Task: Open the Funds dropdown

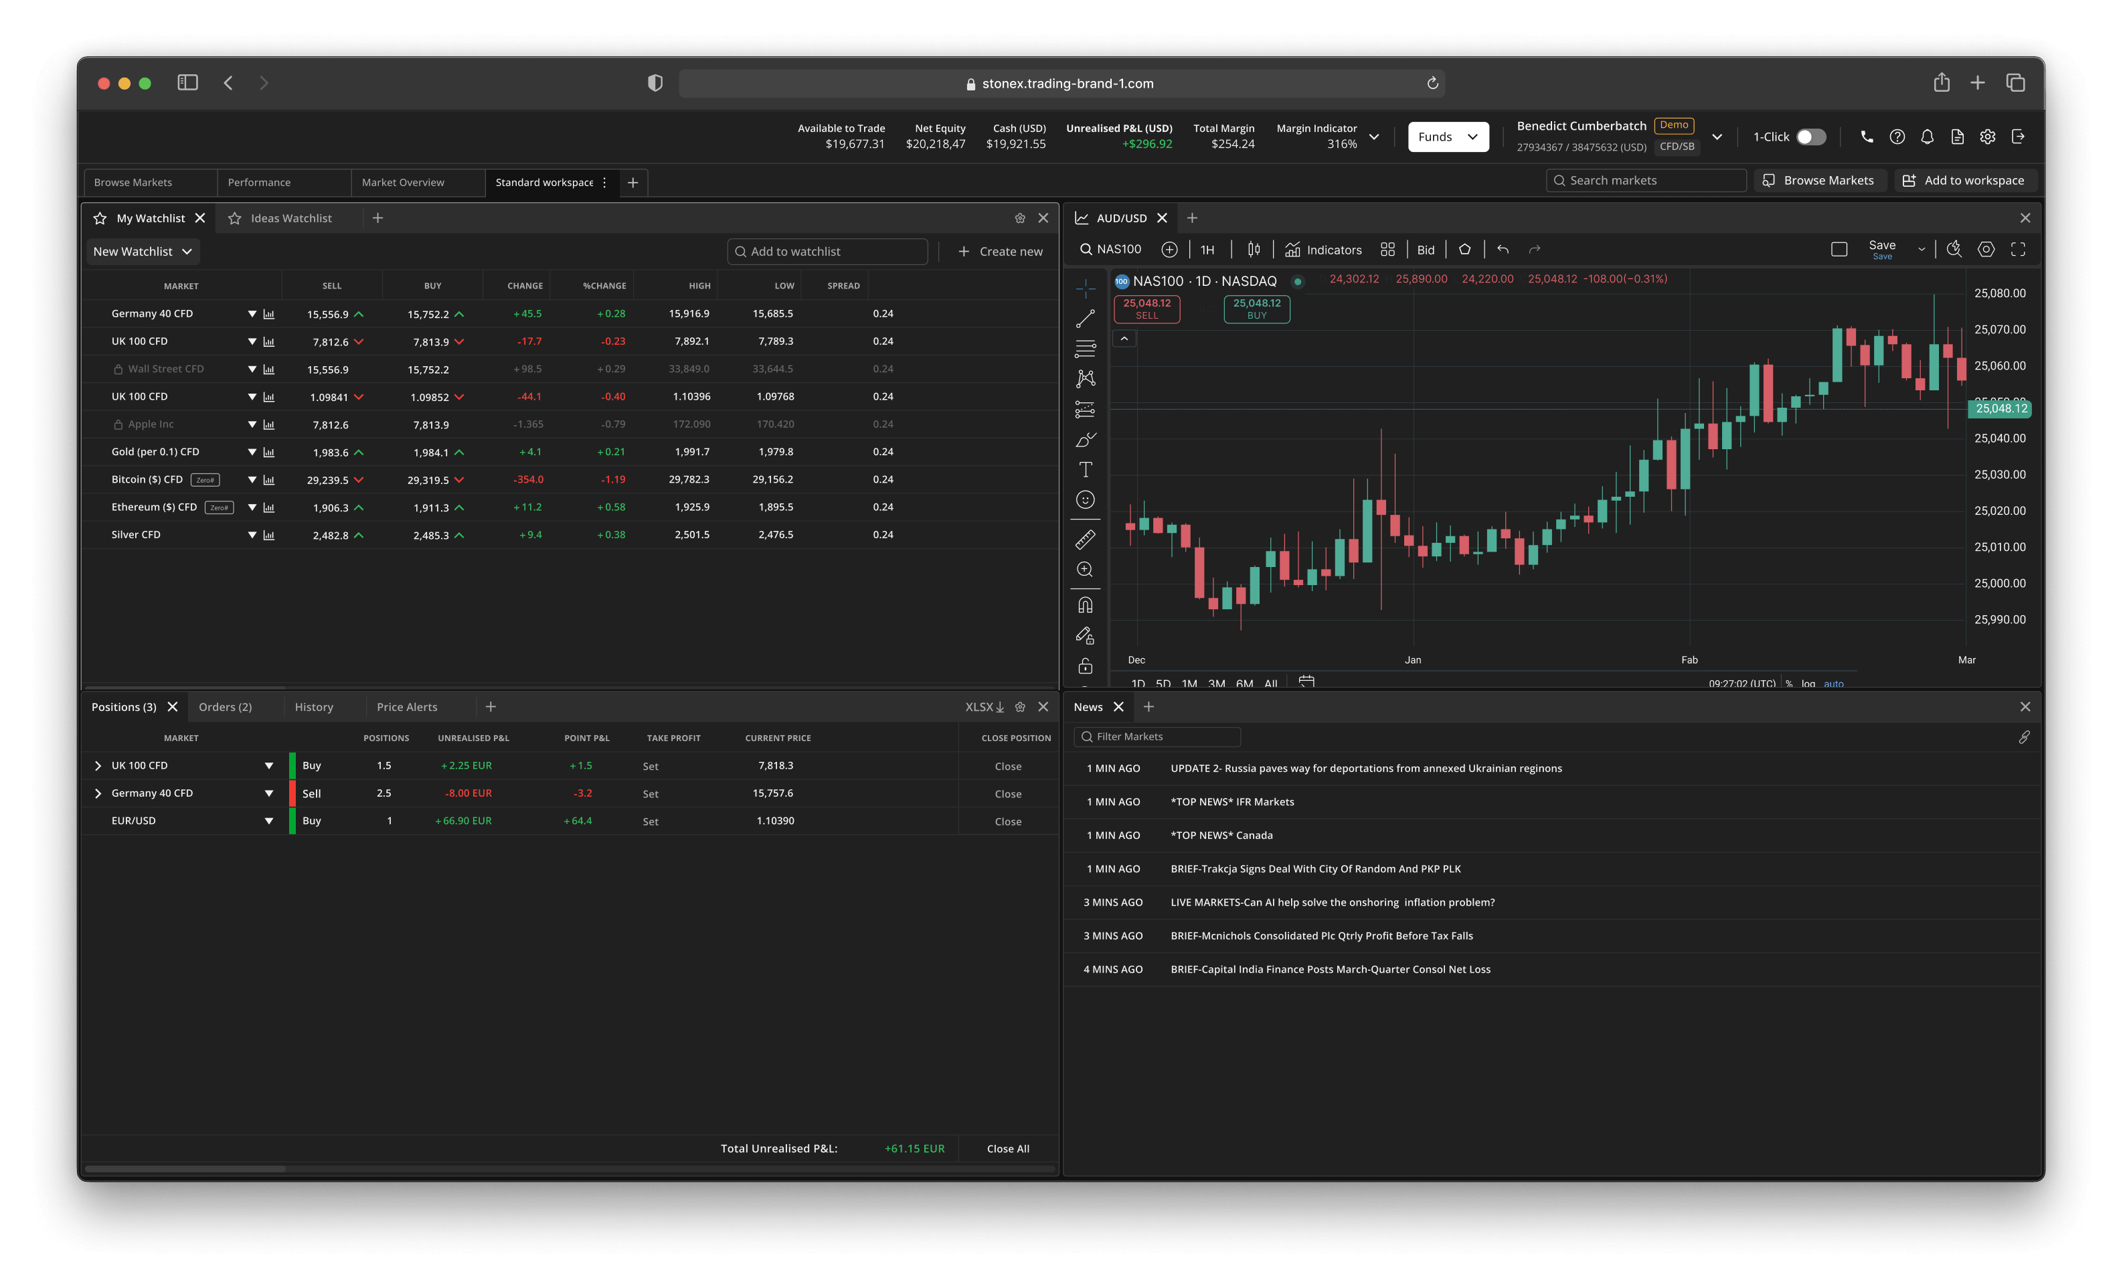Action: point(1448,137)
